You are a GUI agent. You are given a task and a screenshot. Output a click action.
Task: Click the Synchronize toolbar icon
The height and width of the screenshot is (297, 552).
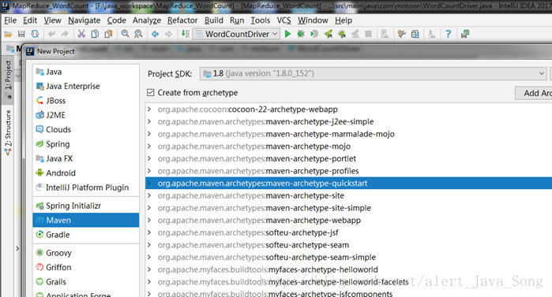[35, 34]
